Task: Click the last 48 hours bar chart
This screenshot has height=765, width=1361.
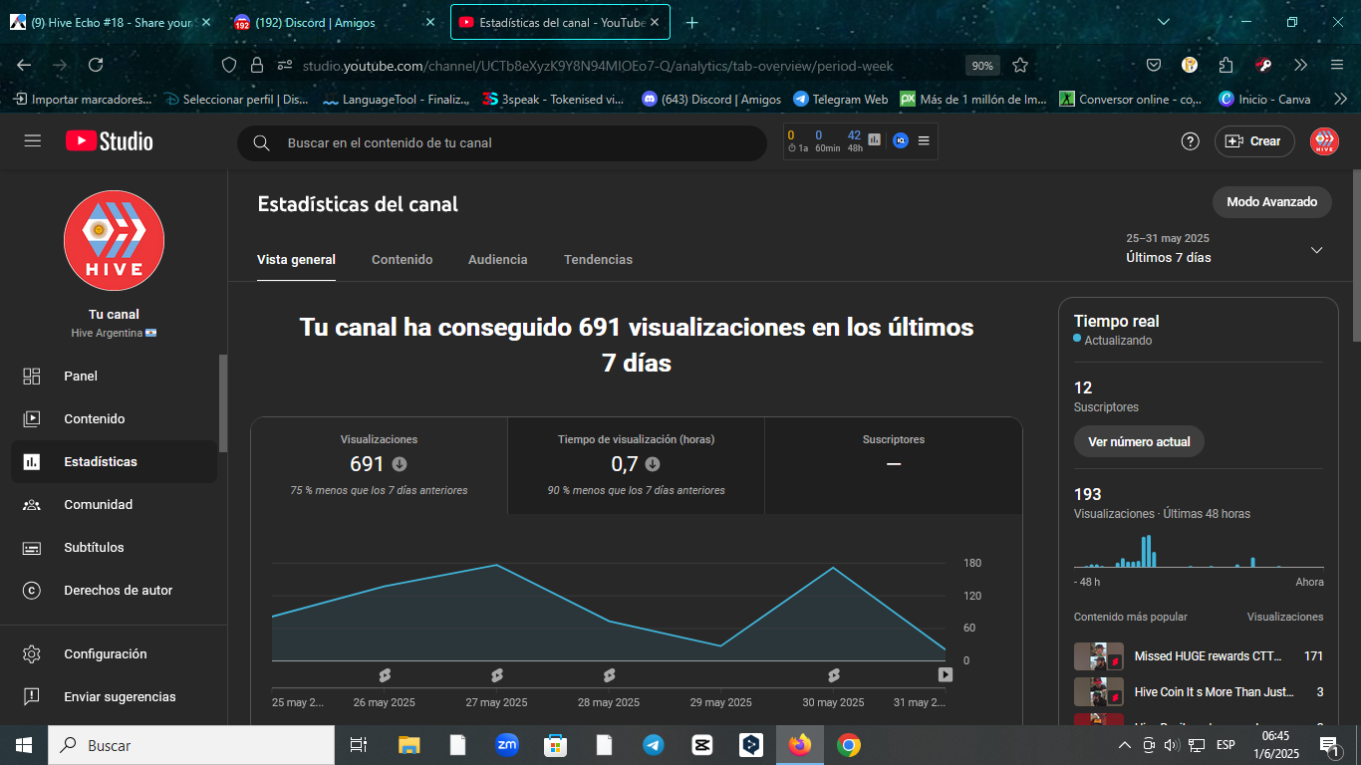Action: pos(1199,551)
